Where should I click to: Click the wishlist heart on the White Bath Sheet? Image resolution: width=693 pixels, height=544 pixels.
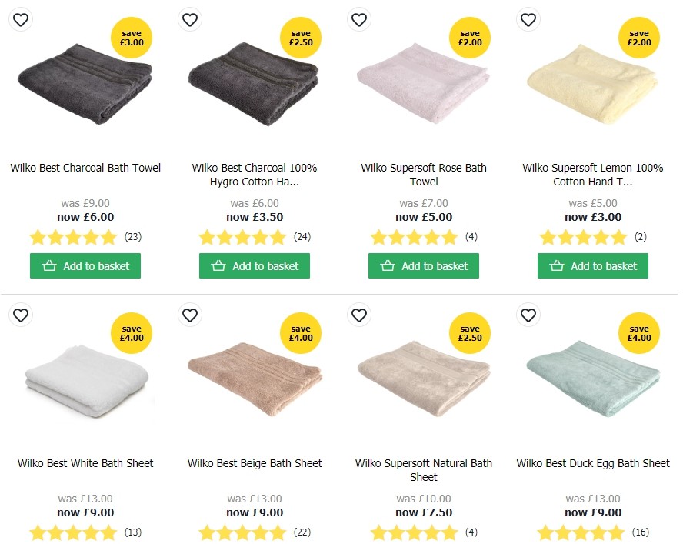pos(20,315)
